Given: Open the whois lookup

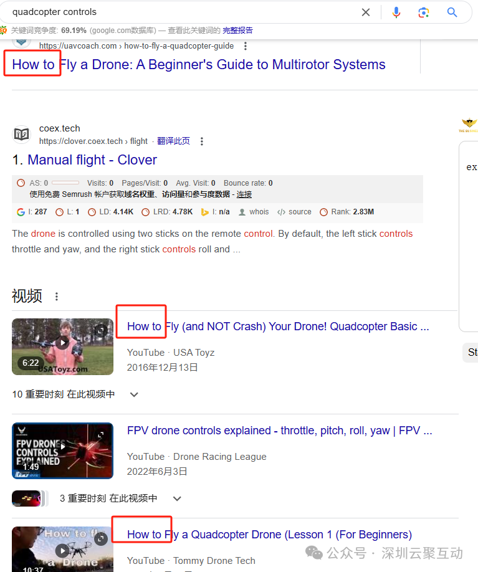Looking at the screenshot, I should pos(254,212).
